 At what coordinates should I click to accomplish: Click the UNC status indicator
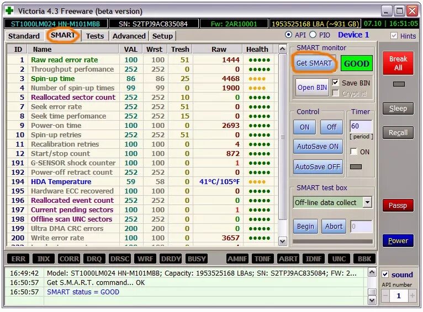[x=339, y=259]
